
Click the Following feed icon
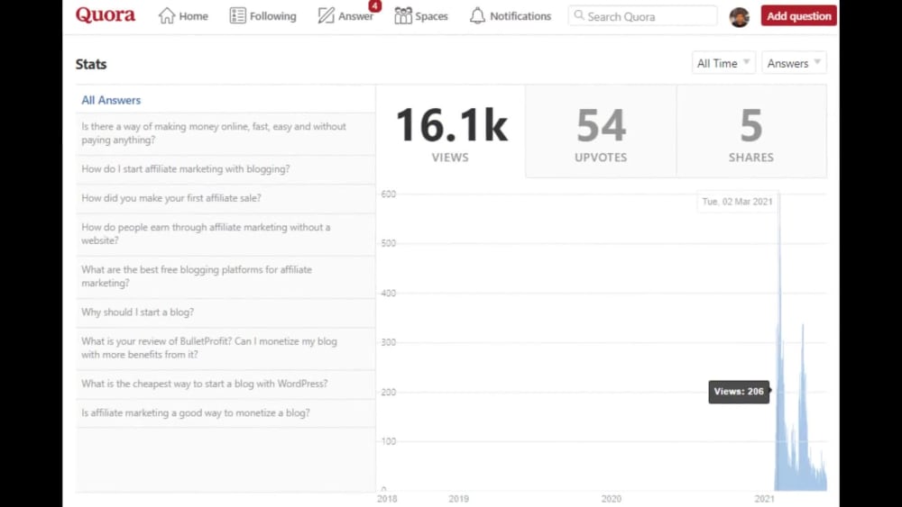237,15
